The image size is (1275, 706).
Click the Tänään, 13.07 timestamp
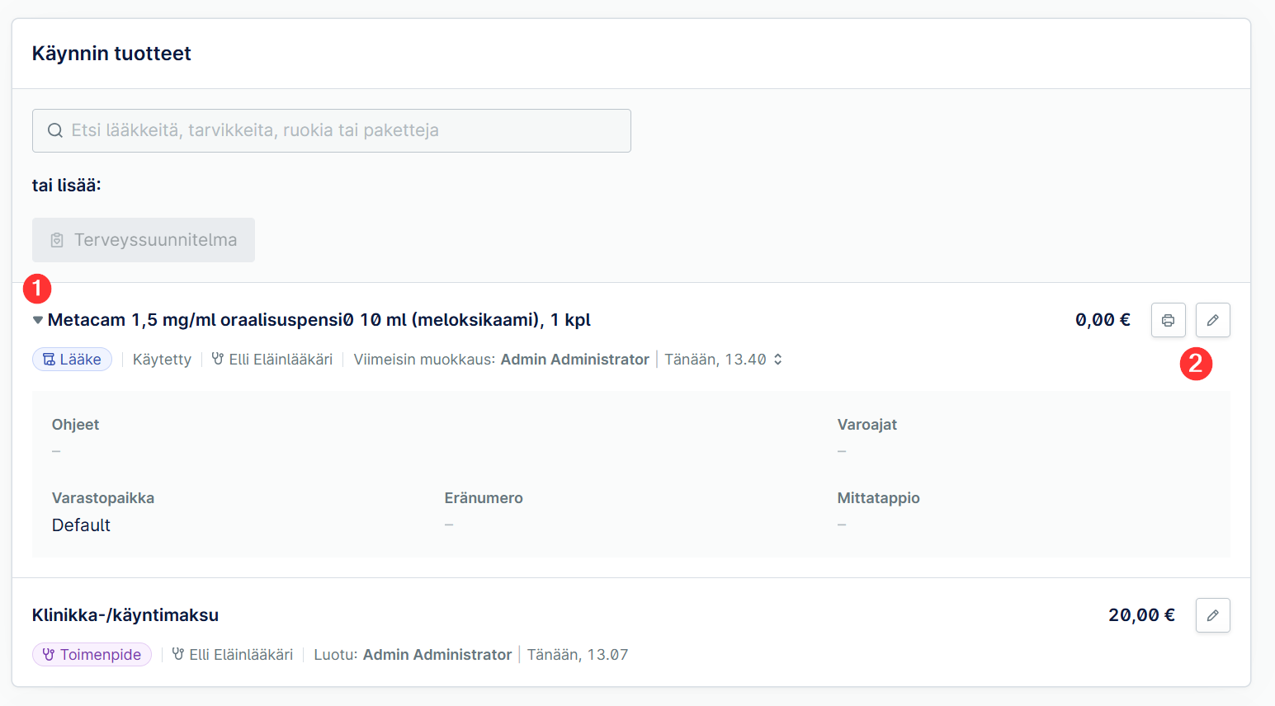578,655
